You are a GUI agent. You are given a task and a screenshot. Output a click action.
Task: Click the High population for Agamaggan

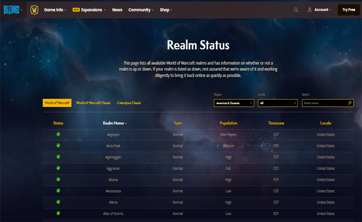229,157
